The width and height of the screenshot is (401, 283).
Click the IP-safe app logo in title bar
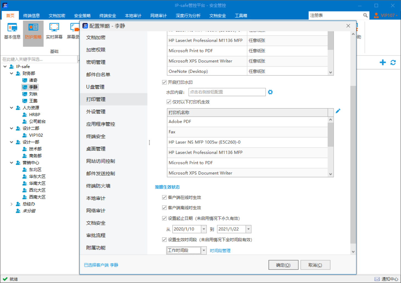[5, 5]
